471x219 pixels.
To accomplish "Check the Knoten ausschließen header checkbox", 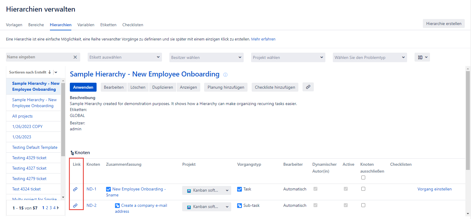I will (363, 178).
